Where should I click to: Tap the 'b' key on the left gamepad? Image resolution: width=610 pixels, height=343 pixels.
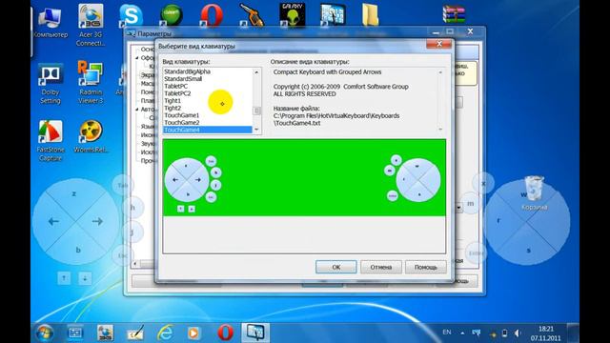(x=77, y=250)
